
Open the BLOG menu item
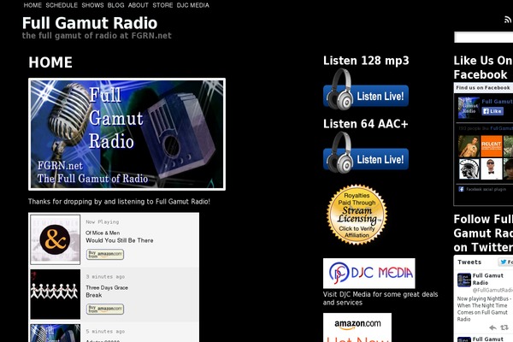(115, 5)
